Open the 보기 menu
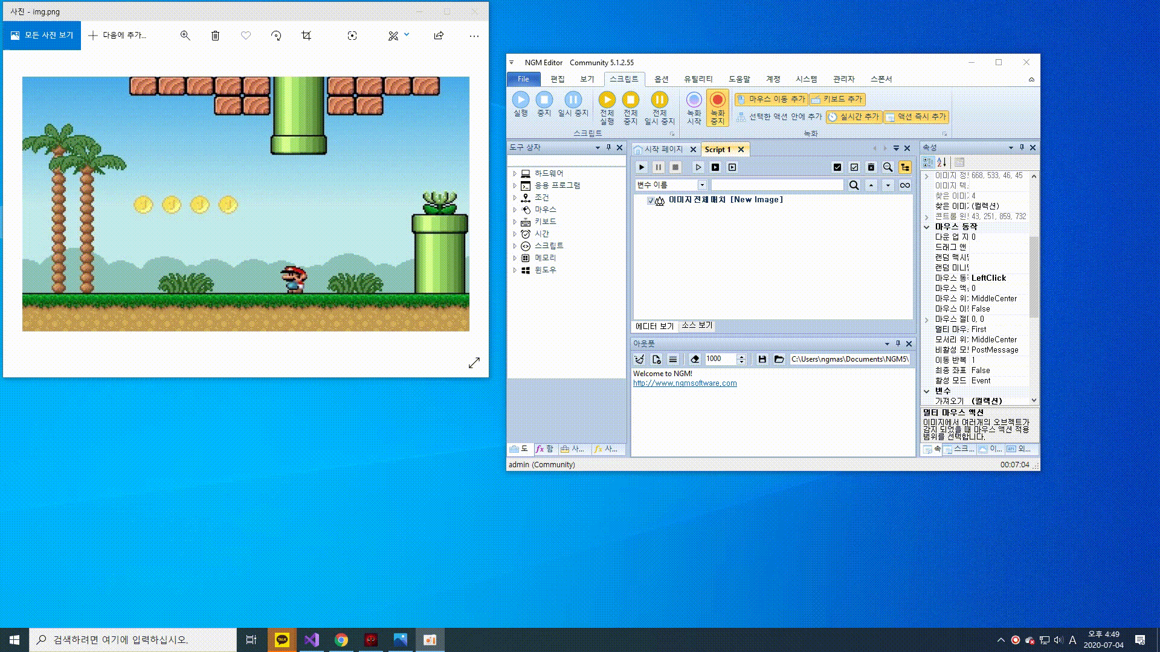The image size is (1160, 652). [587, 79]
